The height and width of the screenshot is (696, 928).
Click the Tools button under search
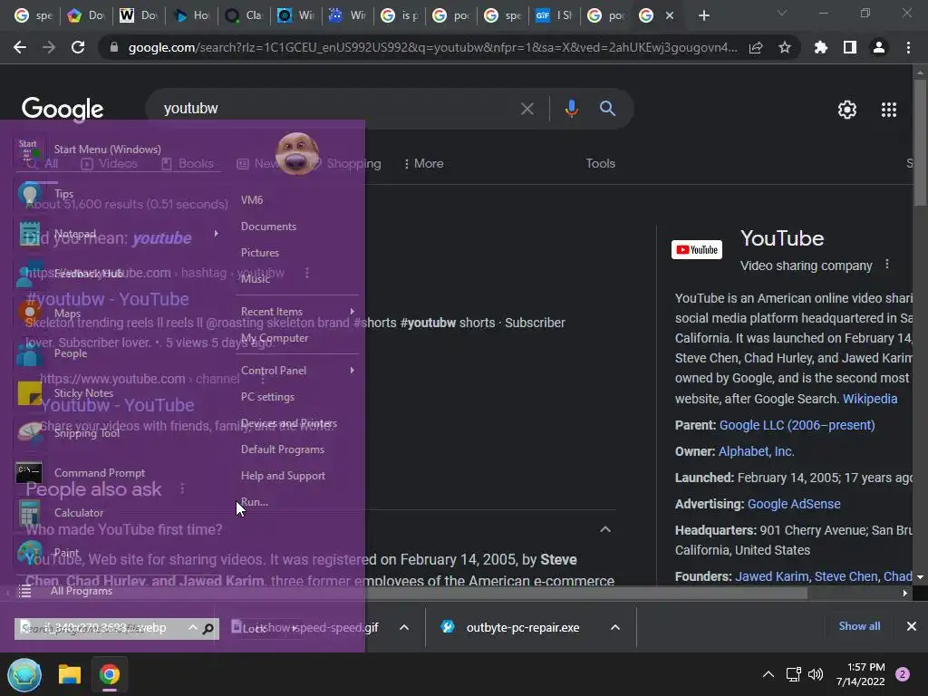[600, 163]
